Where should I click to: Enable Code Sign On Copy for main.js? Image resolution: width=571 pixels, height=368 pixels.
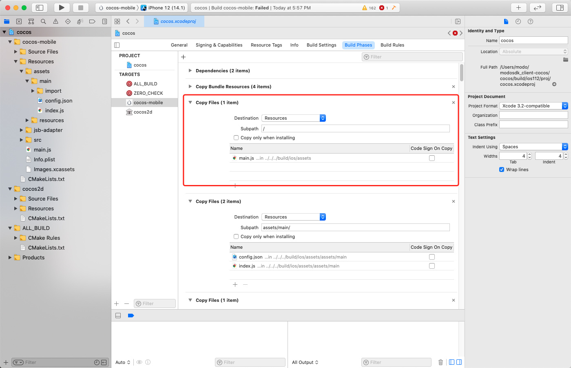point(432,158)
